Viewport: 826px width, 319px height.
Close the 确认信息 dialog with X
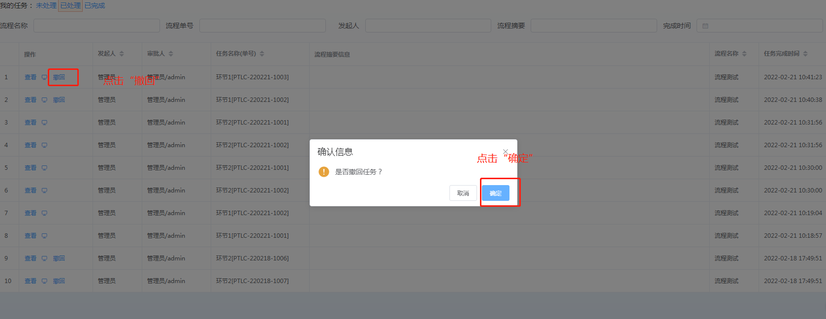click(506, 152)
